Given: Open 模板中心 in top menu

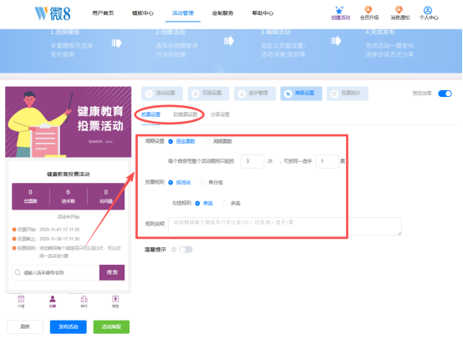Looking at the screenshot, I should pyautogui.click(x=143, y=13).
